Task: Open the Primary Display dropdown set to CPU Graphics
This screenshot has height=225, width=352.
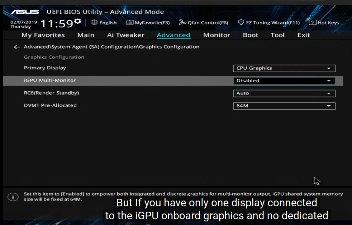Action: click(284, 68)
